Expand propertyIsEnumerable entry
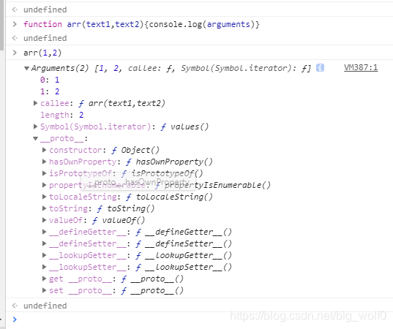 44,185
